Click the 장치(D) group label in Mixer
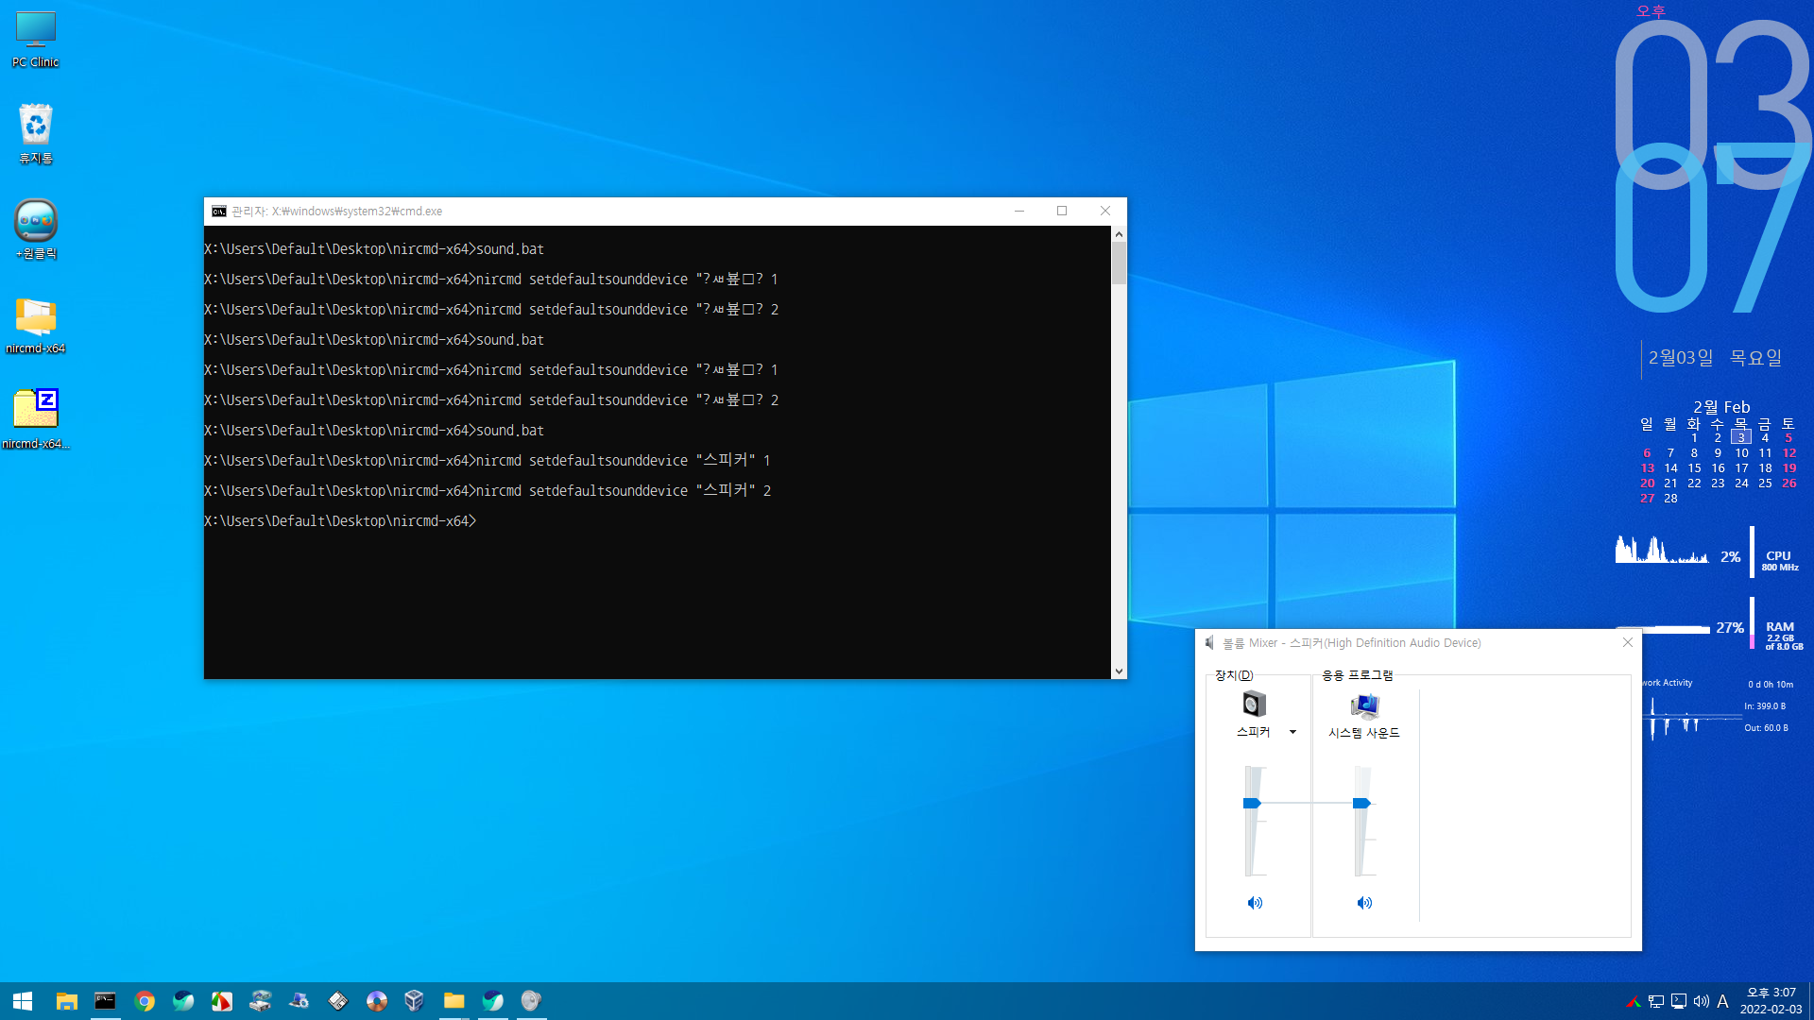Viewport: 1814px width, 1020px height. (x=1234, y=675)
